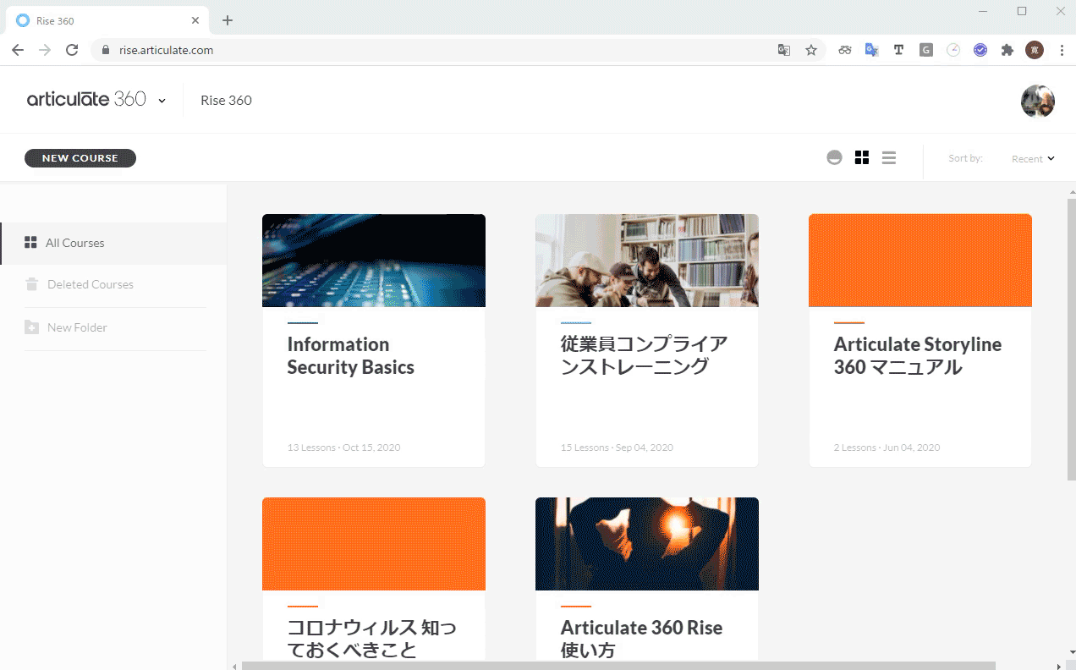The width and height of the screenshot is (1076, 670).
Task: Click the '15 Lessons · Sep 04, 2020' text
Action: [617, 448]
